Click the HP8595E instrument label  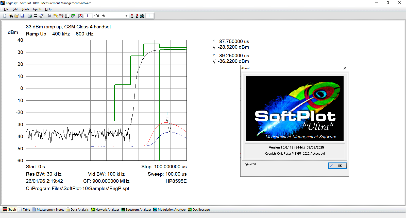(x=176, y=181)
